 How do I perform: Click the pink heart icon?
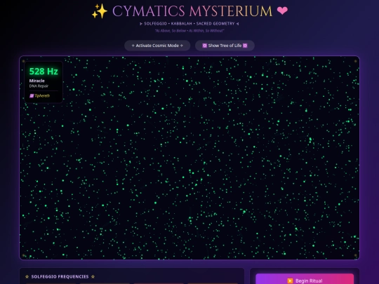[x=282, y=11]
